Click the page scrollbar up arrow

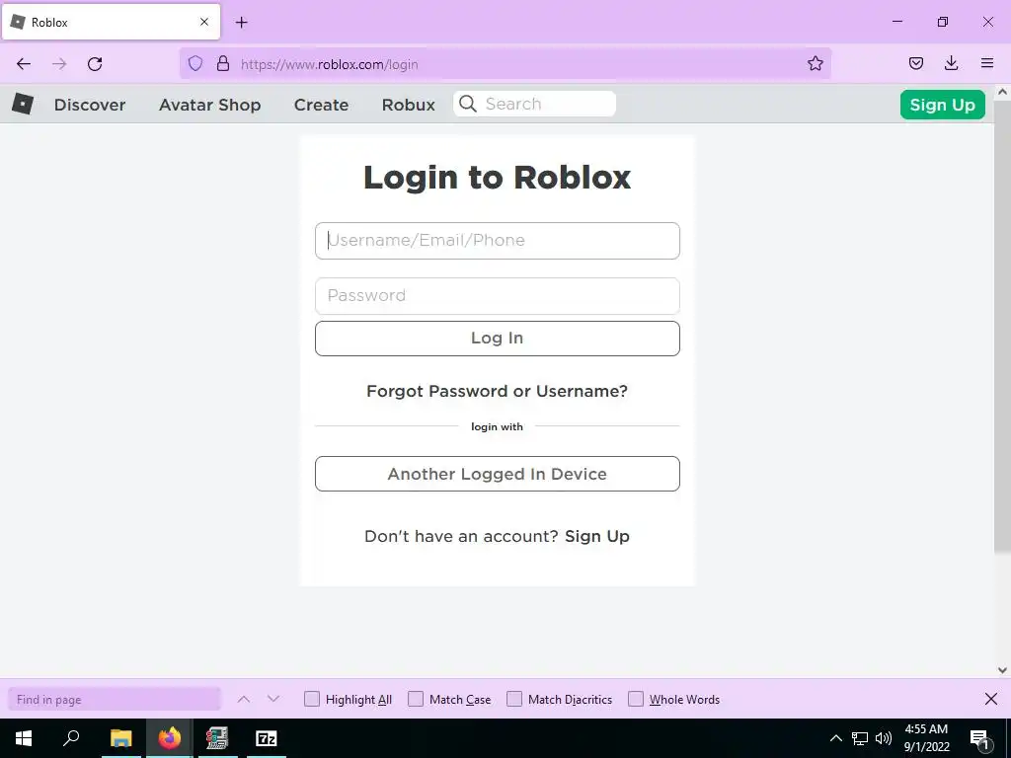coord(1002,92)
